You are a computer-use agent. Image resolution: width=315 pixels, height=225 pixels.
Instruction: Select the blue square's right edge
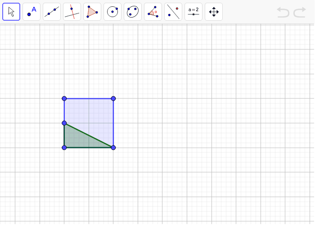tap(113, 123)
